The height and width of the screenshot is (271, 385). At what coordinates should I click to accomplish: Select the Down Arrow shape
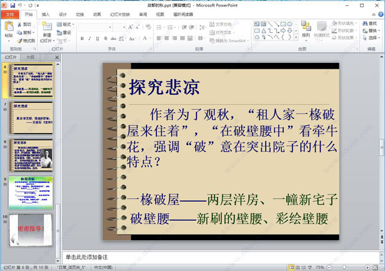tap(290, 31)
